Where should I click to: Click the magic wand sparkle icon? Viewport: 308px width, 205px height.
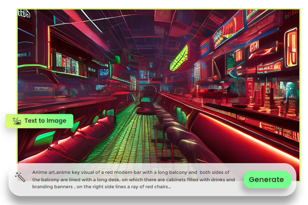tap(20, 177)
